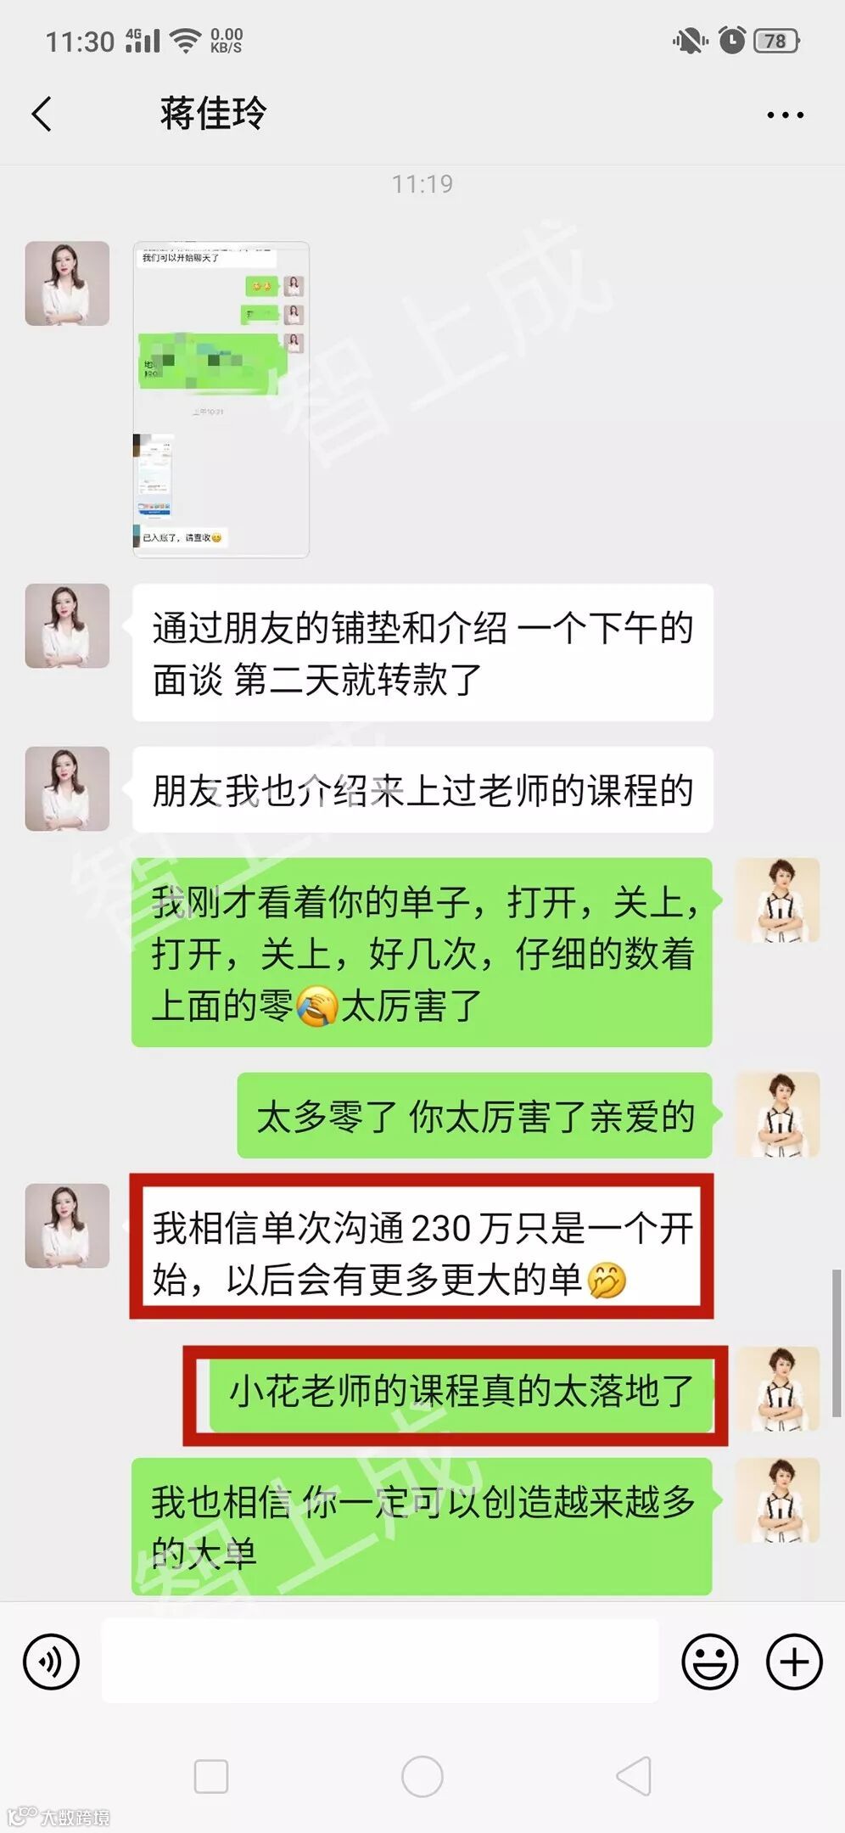Tap the chat title 蒋佳玲
This screenshot has width=845, height=1833.
tap(213, 114)
